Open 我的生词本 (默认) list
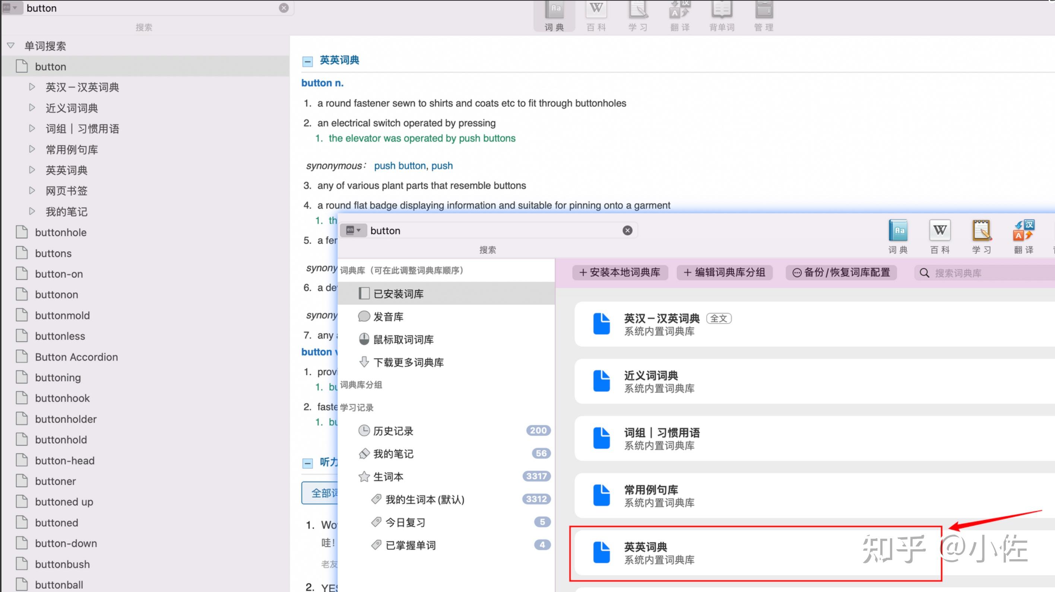Viewport: 1055px width, 592px height. (446, 499)
